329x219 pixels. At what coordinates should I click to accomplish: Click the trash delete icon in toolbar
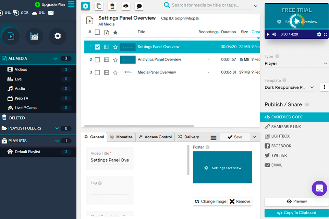coord(112,6)
